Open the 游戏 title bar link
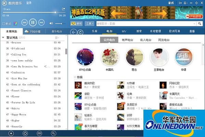 (x=171, y=3)
